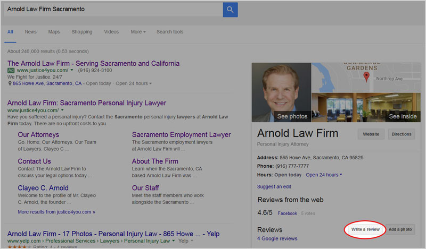
Task: Open the Search tools menu
Action: [x=169, y=32]
